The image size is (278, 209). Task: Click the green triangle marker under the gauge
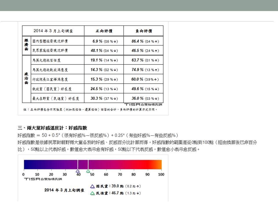tap(88, 171)
